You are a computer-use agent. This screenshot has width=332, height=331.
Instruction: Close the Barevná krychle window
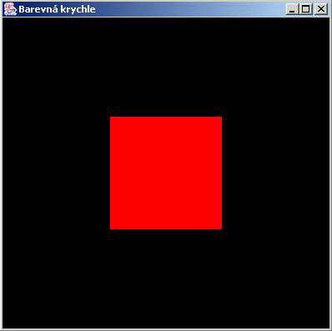coord(321,9)
